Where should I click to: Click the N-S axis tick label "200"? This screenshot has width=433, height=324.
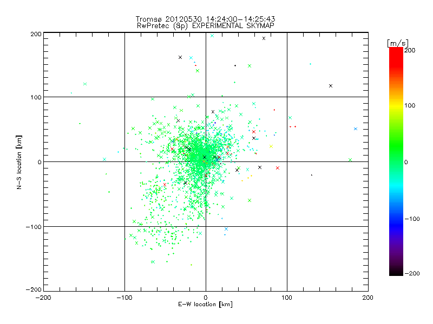[x=36, y=34]
